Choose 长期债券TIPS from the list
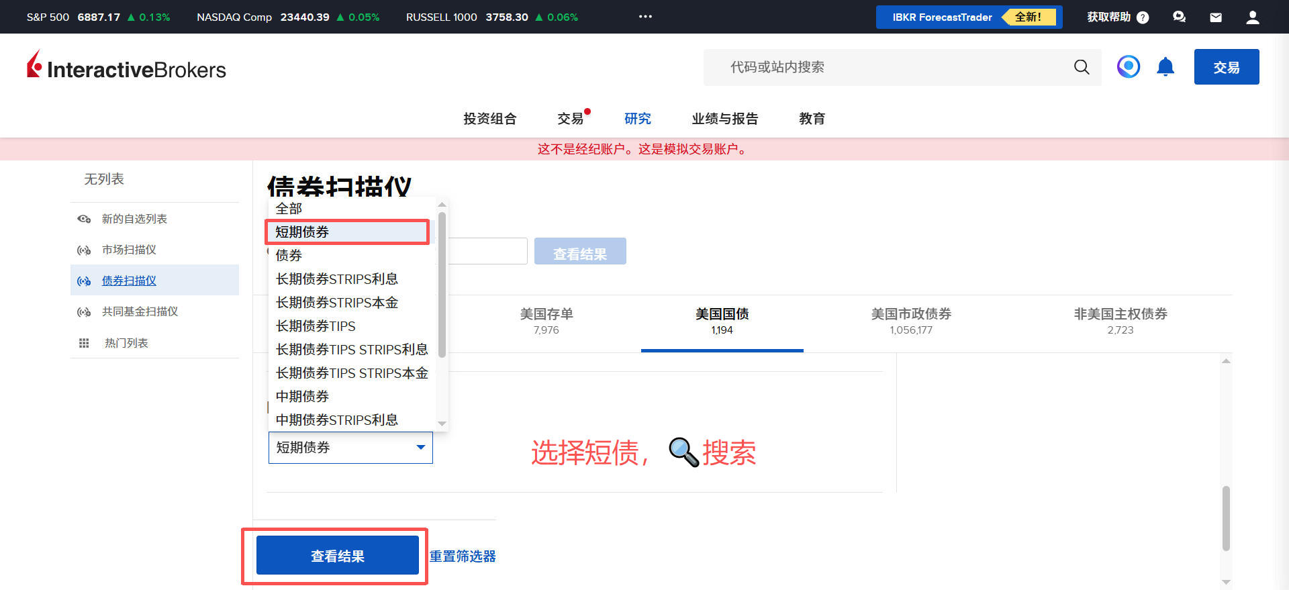The width and height of the screenshot is (1289, 590). (x=316, y=326)
